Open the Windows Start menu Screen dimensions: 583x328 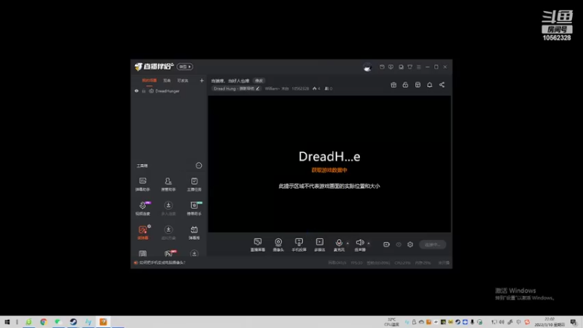click(x=7, y=322)
